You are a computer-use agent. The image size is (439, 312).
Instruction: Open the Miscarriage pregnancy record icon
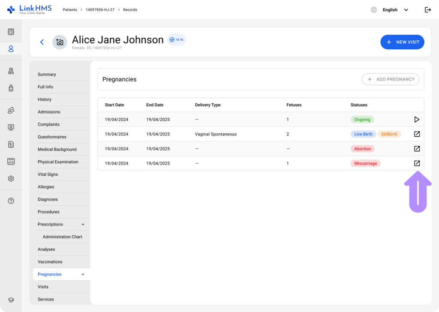tap(417, 163)
